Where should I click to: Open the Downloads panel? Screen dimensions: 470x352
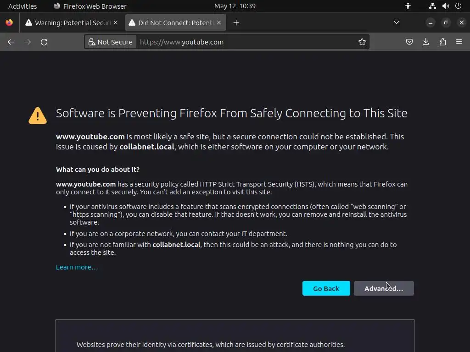tap(426, 42)
